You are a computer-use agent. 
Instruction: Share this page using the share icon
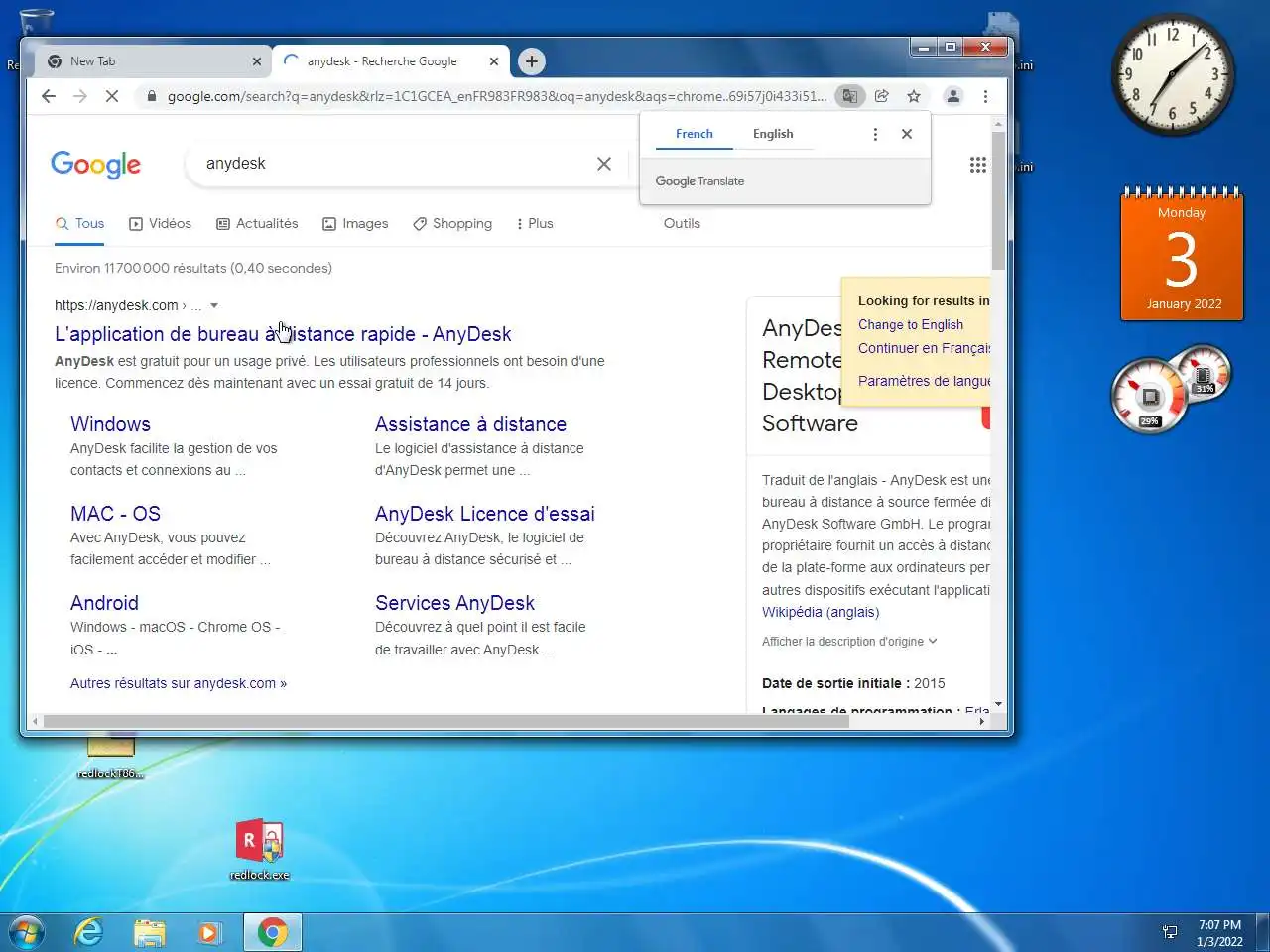881,96
